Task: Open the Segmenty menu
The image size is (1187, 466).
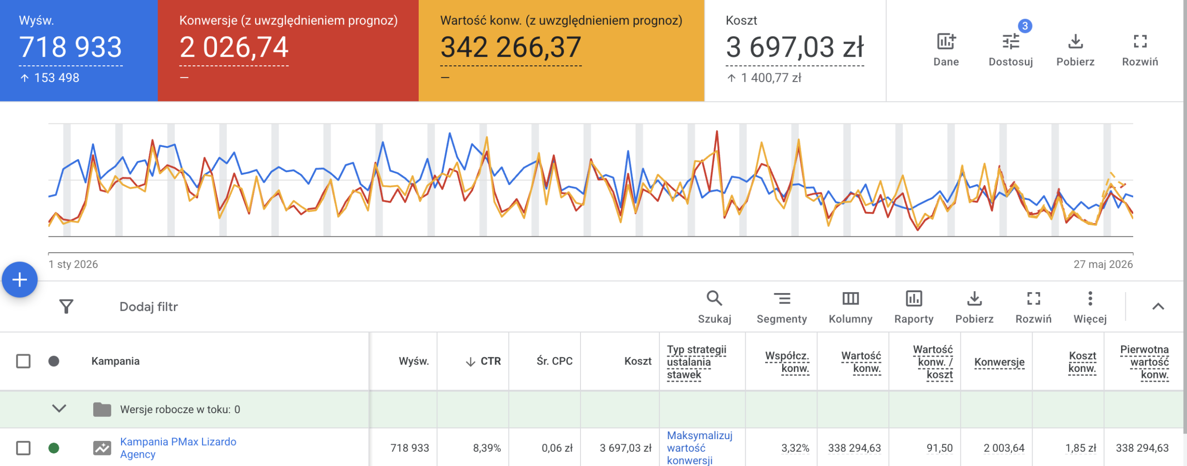Action: coord(782,306)
